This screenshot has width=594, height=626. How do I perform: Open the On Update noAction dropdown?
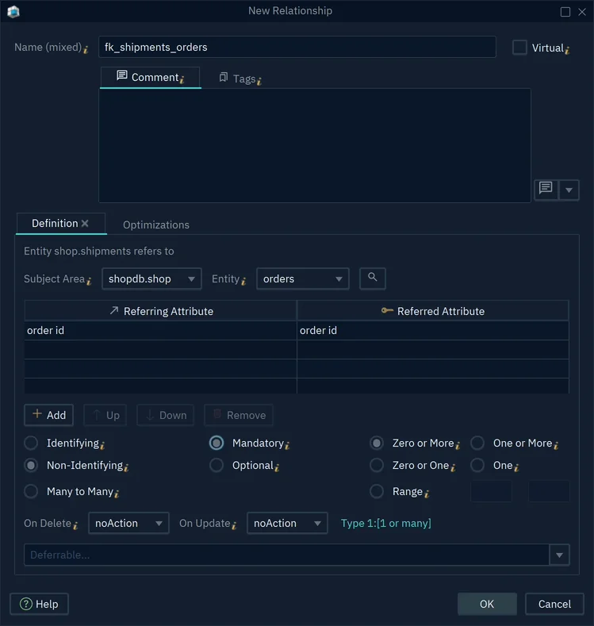[x=287, y=523]
